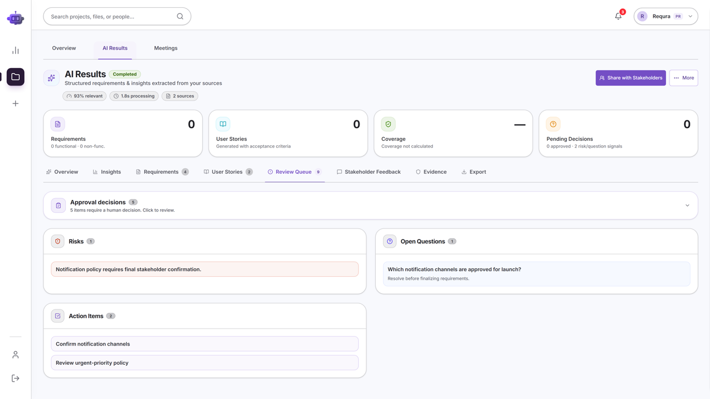
Task: Click the R avatar in account menu
Action: click(642, 16)
